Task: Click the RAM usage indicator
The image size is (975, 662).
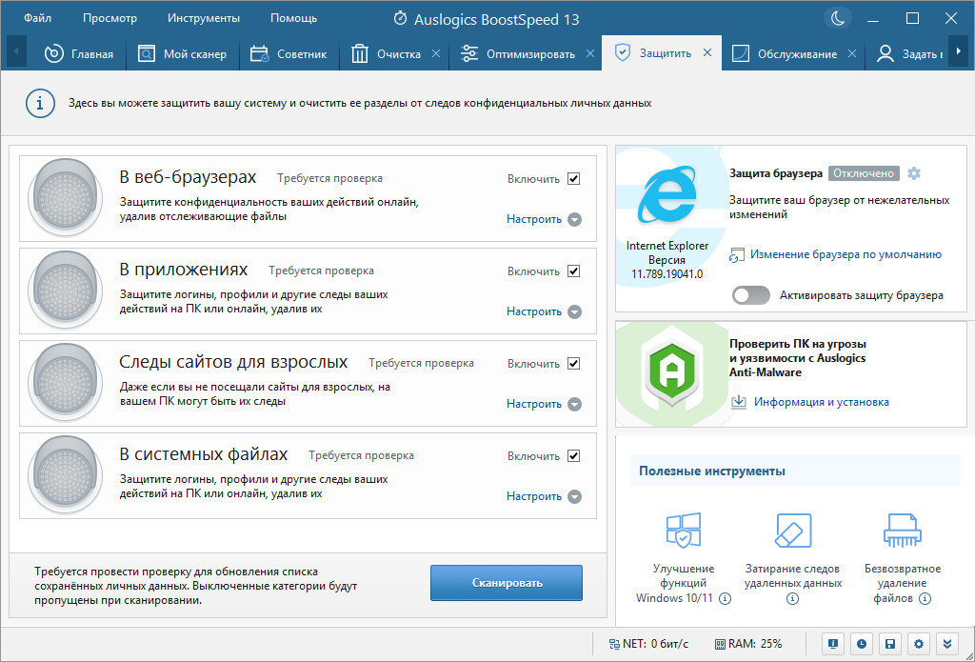Action: pyautogui.click(x=748, y=644)
